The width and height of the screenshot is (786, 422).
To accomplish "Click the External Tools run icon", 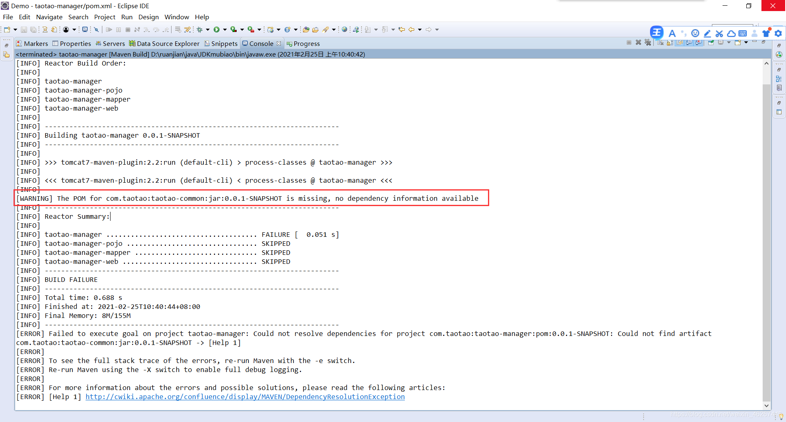I will pyautogui.click(x=251, y=29).
